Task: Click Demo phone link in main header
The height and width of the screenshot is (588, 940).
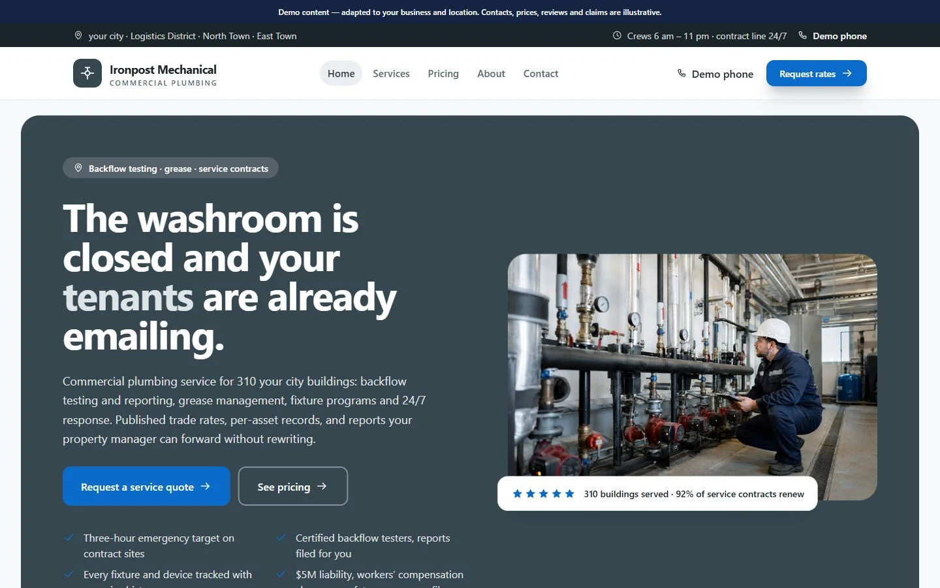Action: 715,74
